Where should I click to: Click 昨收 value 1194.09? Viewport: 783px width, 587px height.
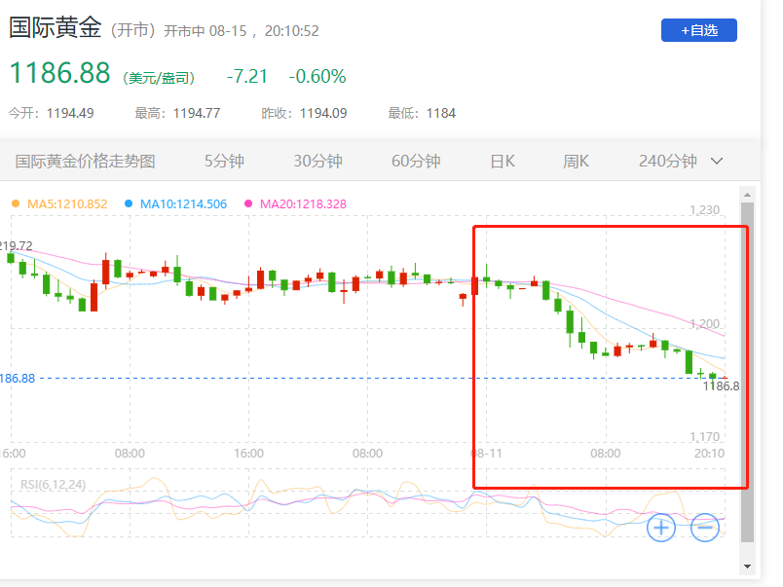[323, 113]
